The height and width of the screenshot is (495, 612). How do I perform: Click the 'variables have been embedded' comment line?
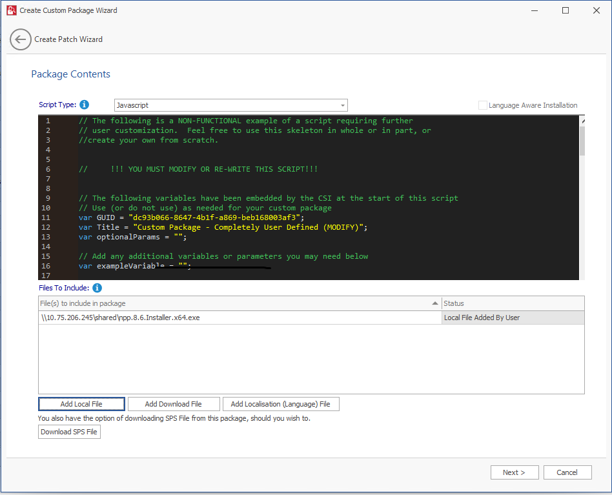268,198
